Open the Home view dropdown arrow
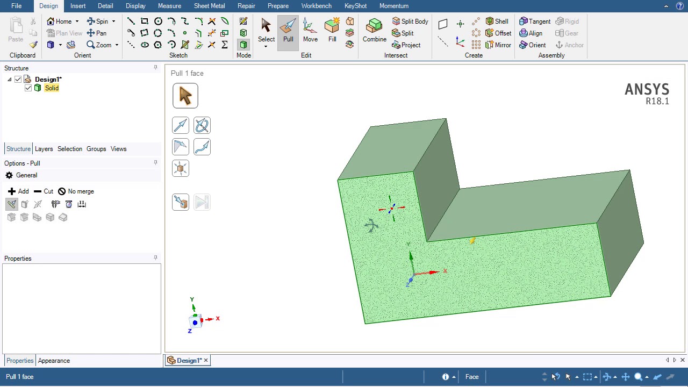 (x=77, y=21)
